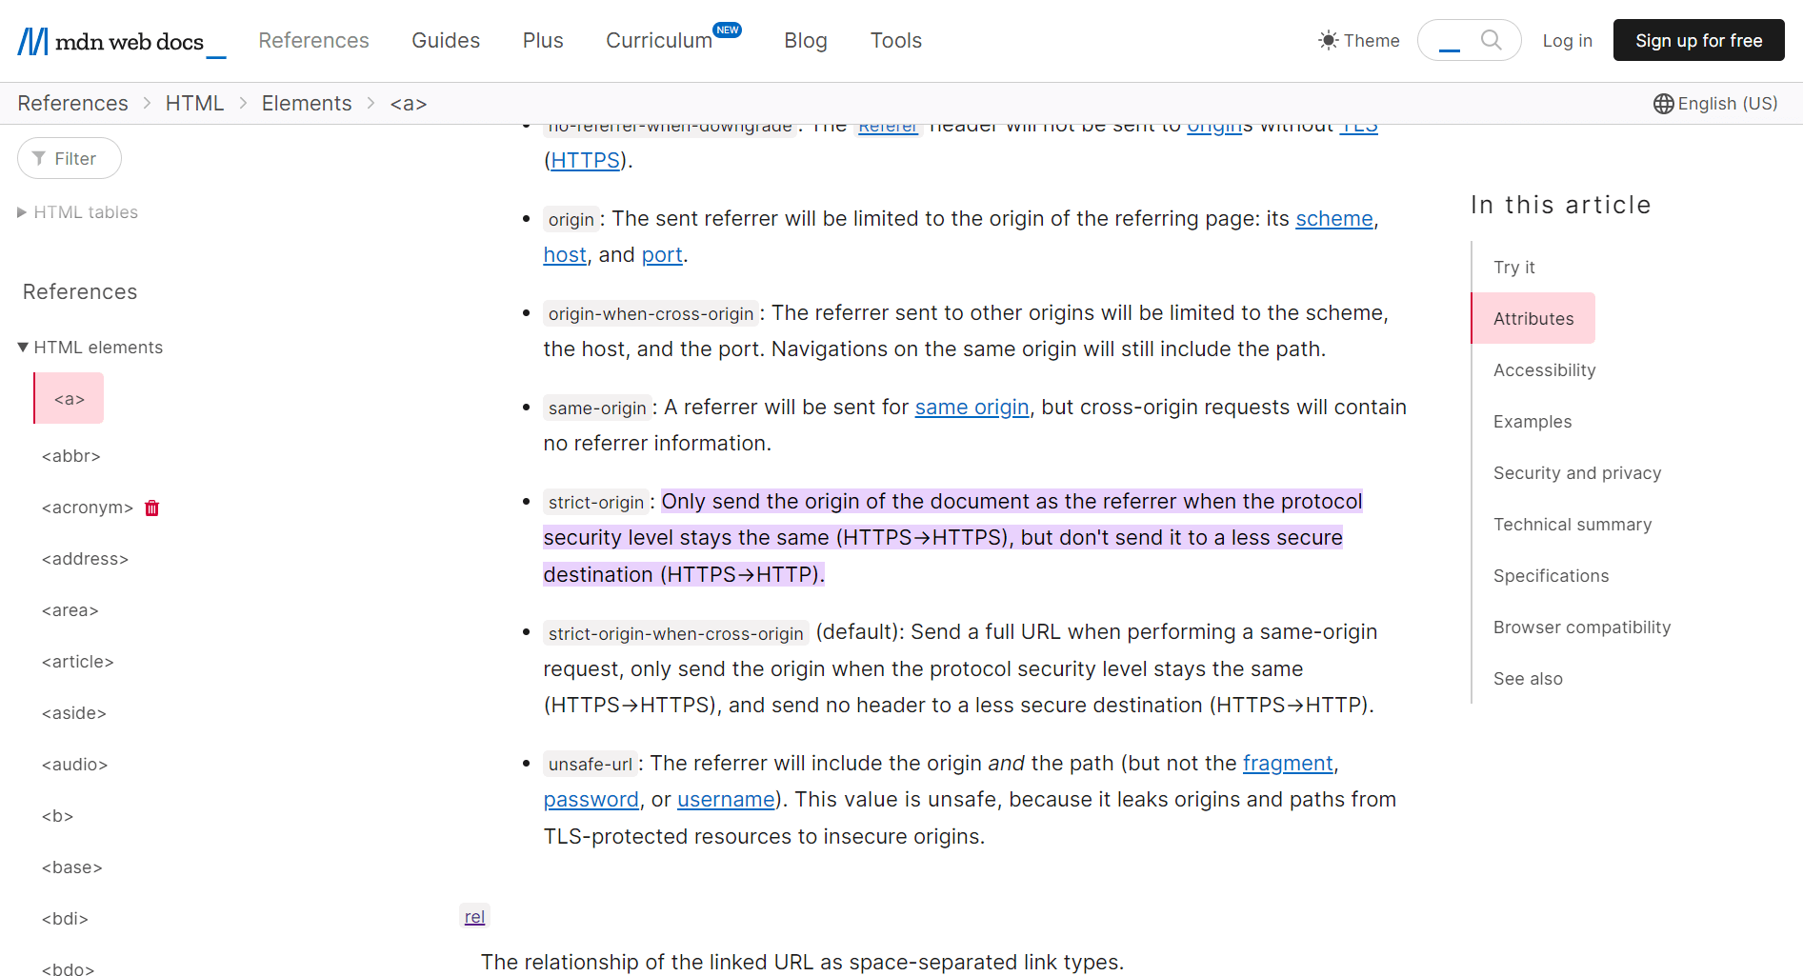Click the trash icon next to <acronym>
The height and width of the screenshot is (976, 1803).
150,508
